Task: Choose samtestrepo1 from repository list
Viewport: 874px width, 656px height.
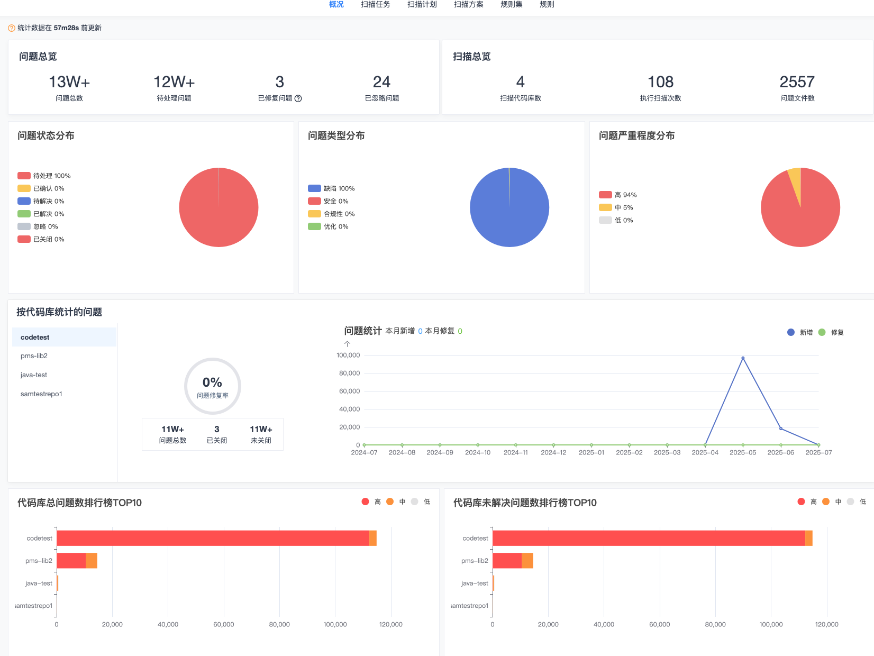Action: click(x=41, y=394)
